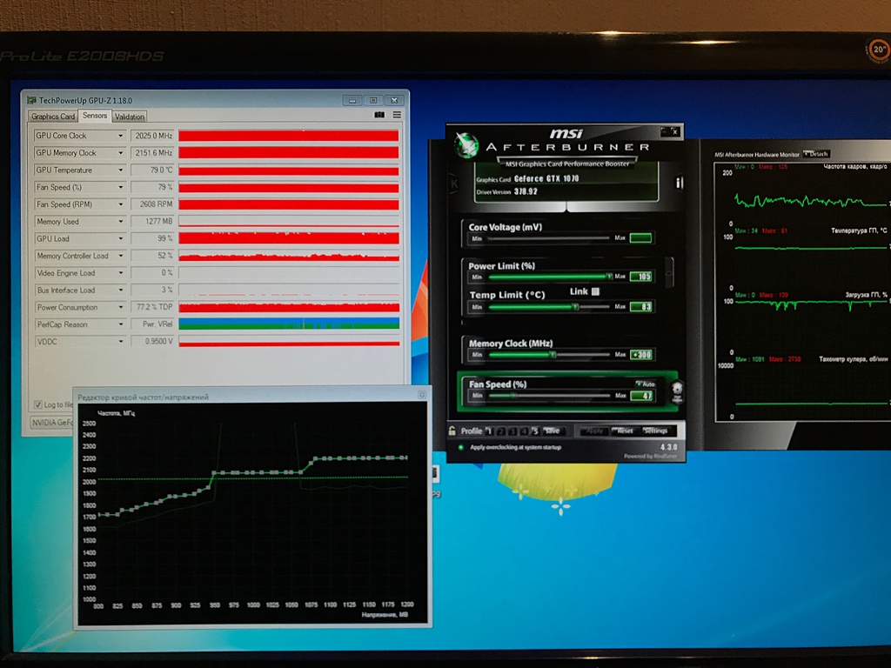This screenshot has width=891, height=668.
Task: Open the Video Engine Load dropdown
Action: (120, 272)
